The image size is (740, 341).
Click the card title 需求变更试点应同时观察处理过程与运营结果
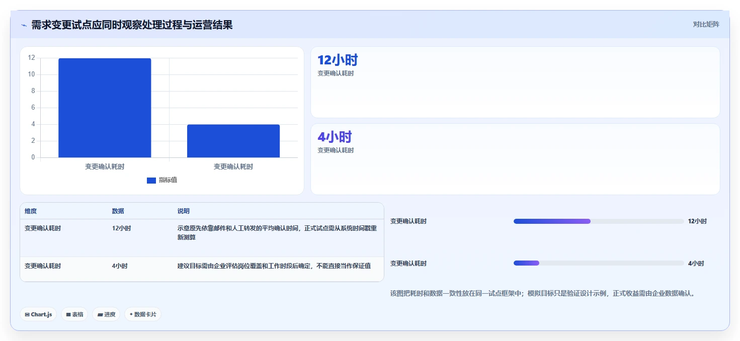coord(132,25)
